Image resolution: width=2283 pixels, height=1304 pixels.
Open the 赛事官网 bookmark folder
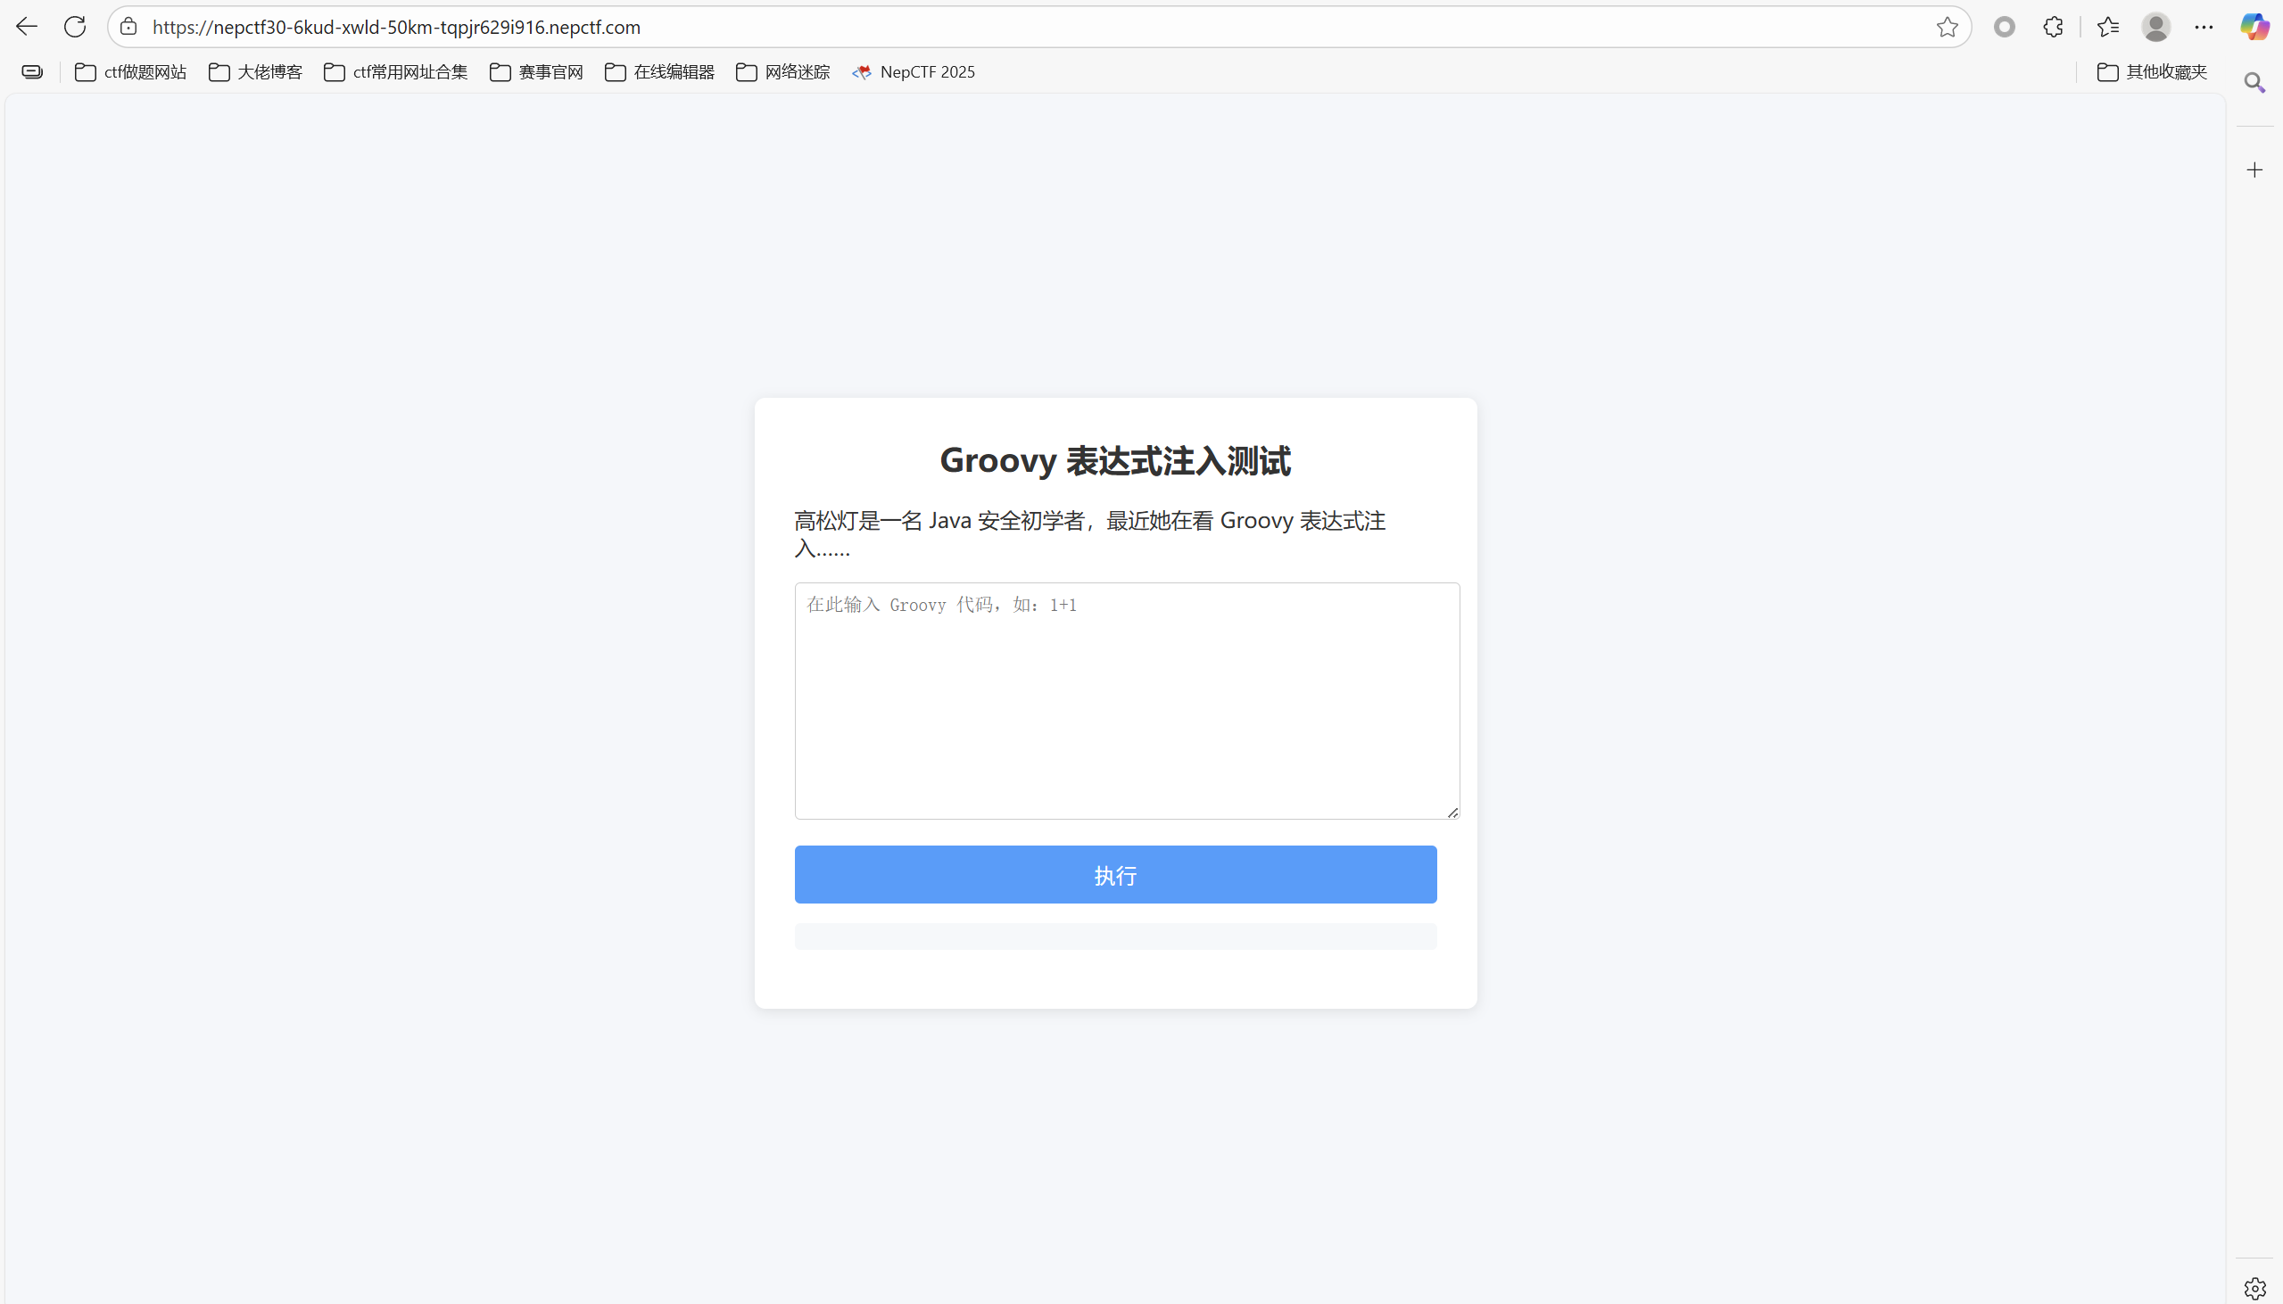point(536,71)
